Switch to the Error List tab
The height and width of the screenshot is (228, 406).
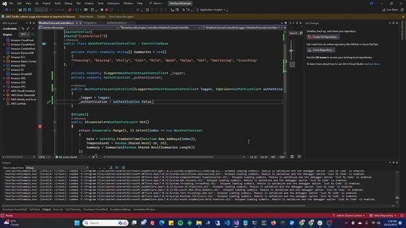tap(58, 210)
